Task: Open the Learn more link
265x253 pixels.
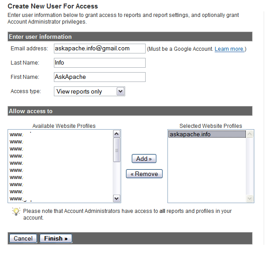Action: pos(229,49)
